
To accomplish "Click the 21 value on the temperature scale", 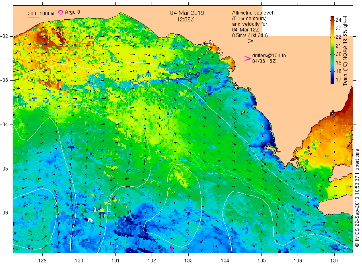I will [x=338, y=46].
